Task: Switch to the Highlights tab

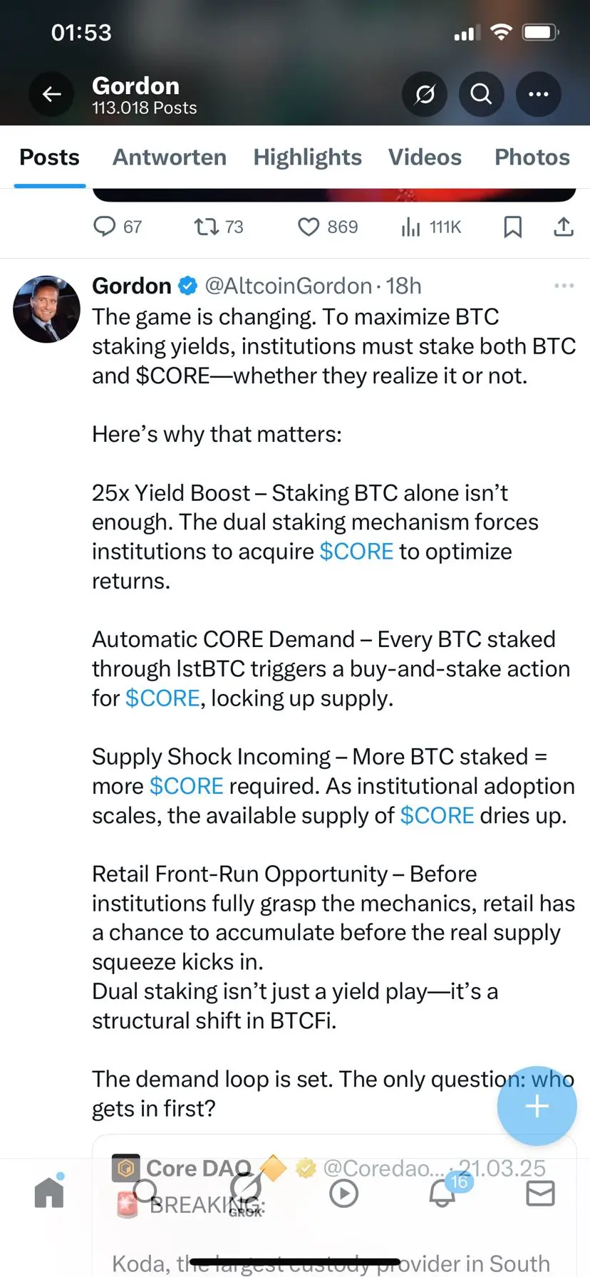Action: (x=308, y=157)
